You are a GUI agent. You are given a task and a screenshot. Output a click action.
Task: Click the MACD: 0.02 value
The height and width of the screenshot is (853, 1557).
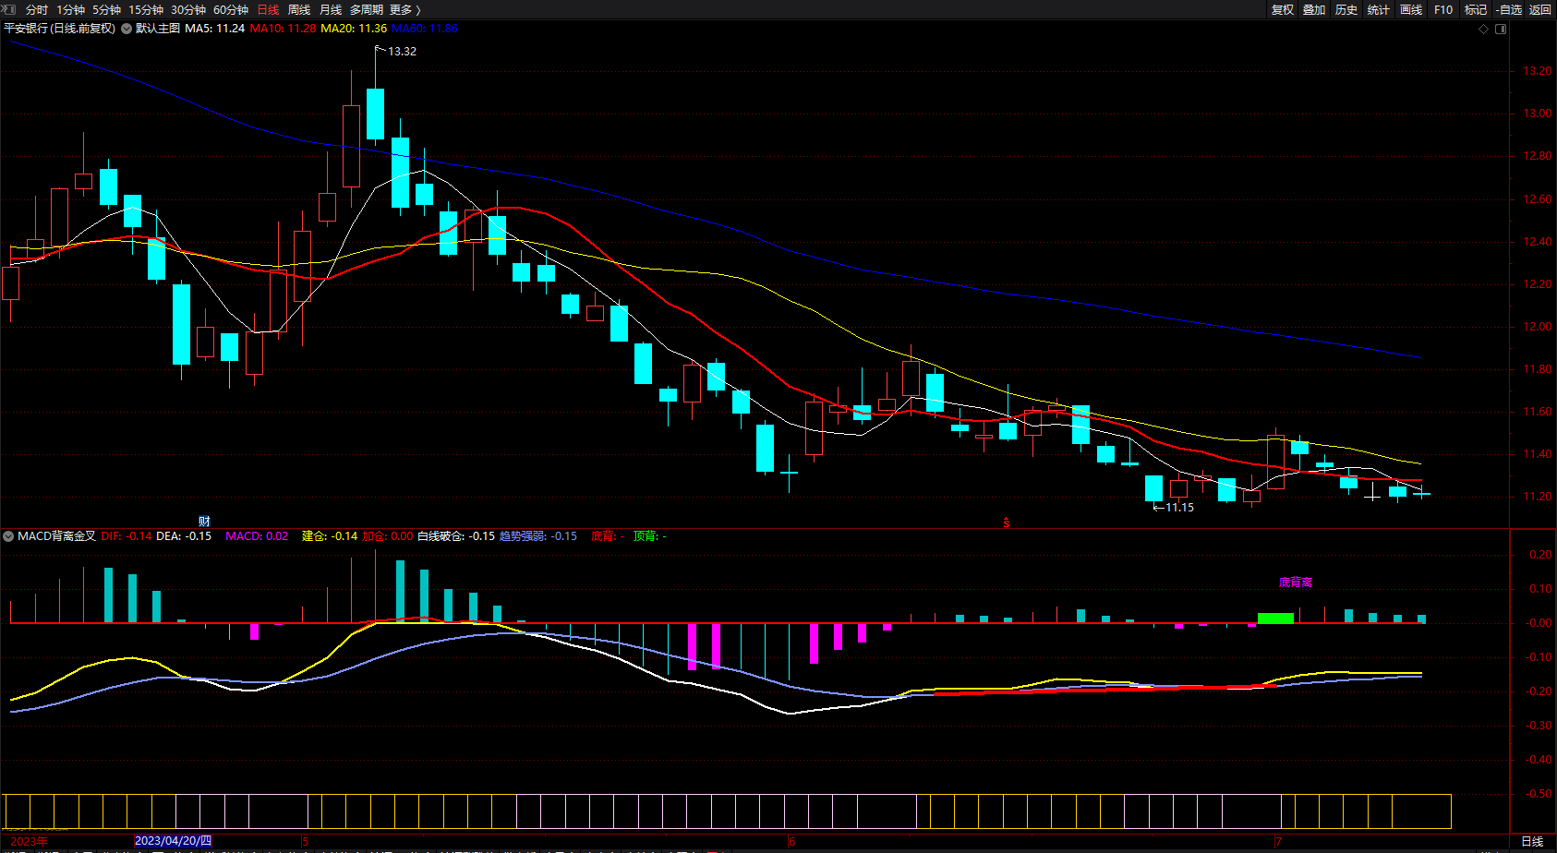tap(257, 536)
